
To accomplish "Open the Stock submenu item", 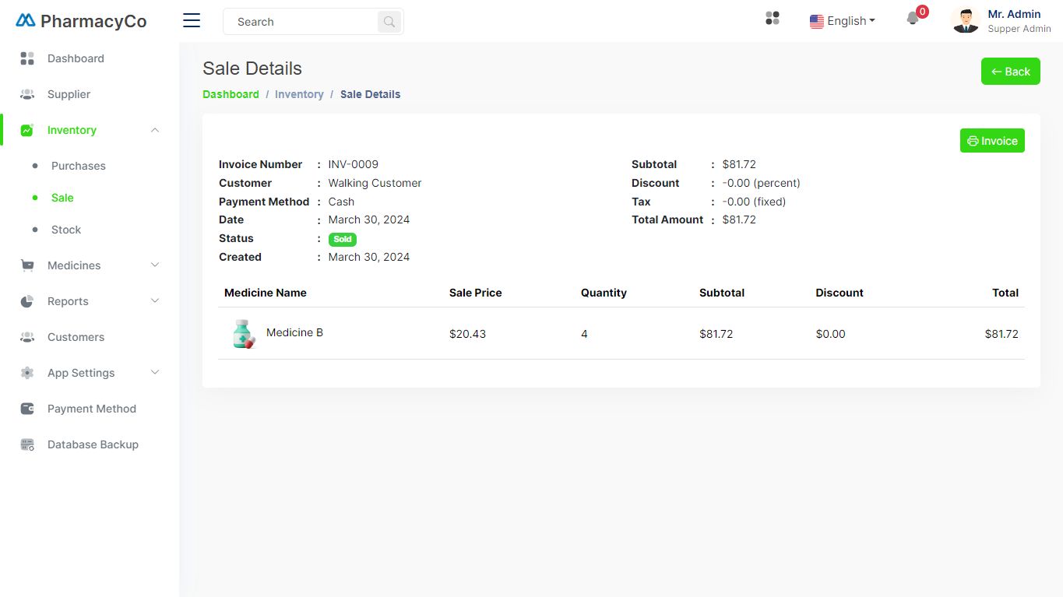I will click(x=66, y=230).
